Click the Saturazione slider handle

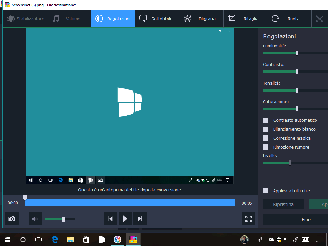(297, 109)
